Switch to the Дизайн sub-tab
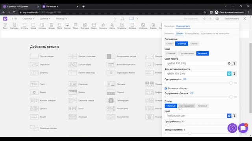The height and width of the screenshot is (141, 252). (x=180, y=34)
